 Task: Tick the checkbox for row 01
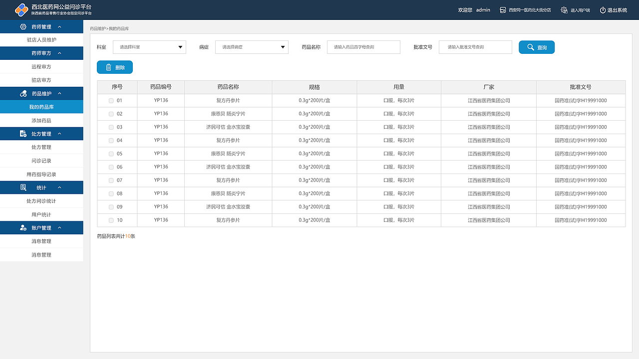tap(111, 101)
